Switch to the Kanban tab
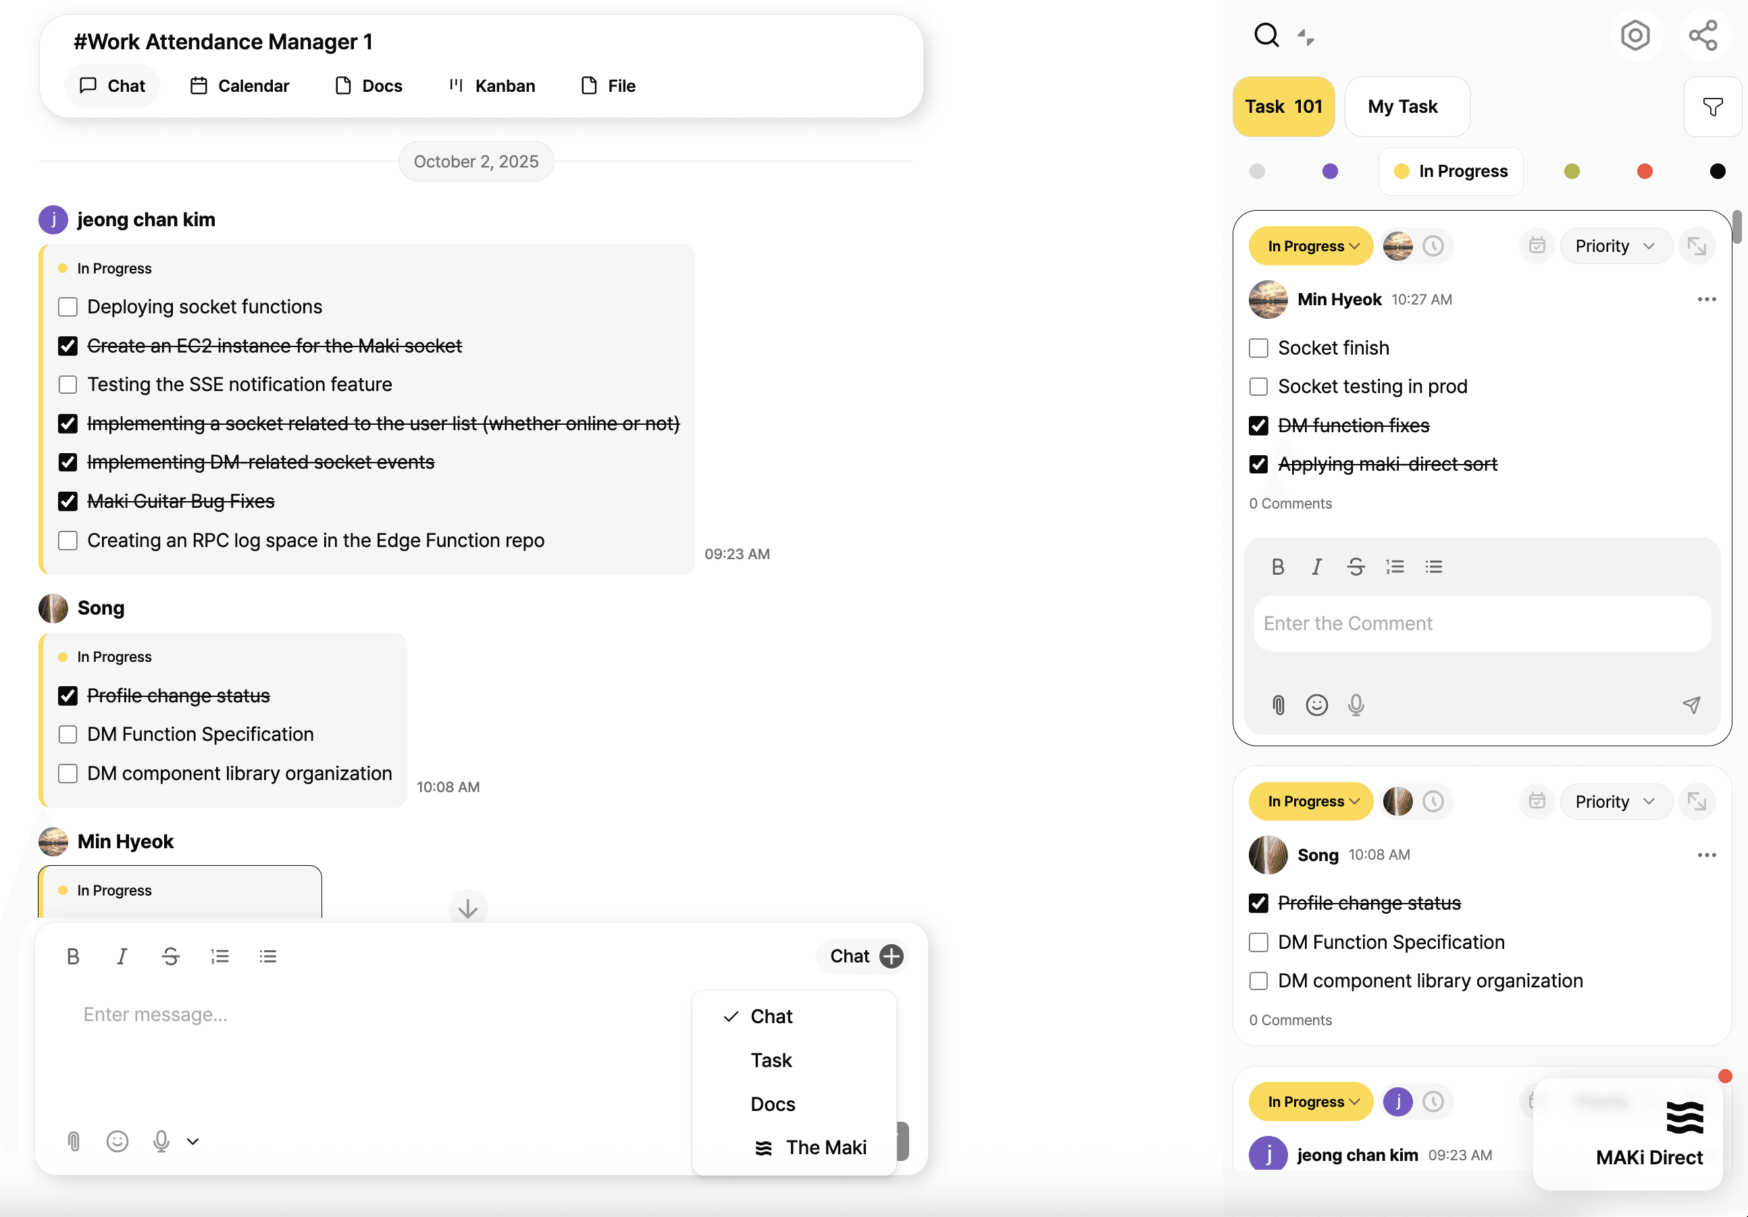1748x1217 pixels. 492,86
